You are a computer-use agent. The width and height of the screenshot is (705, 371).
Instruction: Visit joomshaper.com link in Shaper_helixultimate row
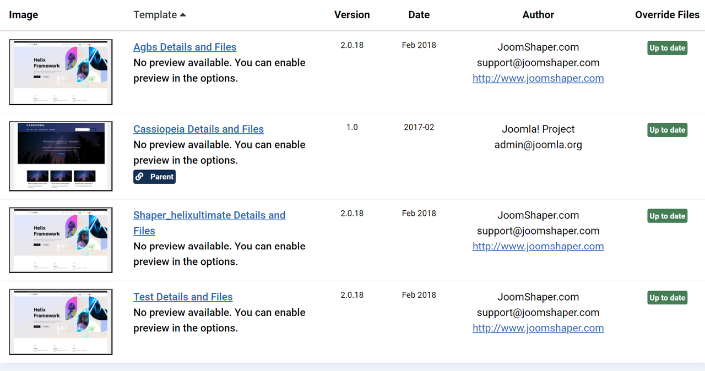[x=538, y=246]
